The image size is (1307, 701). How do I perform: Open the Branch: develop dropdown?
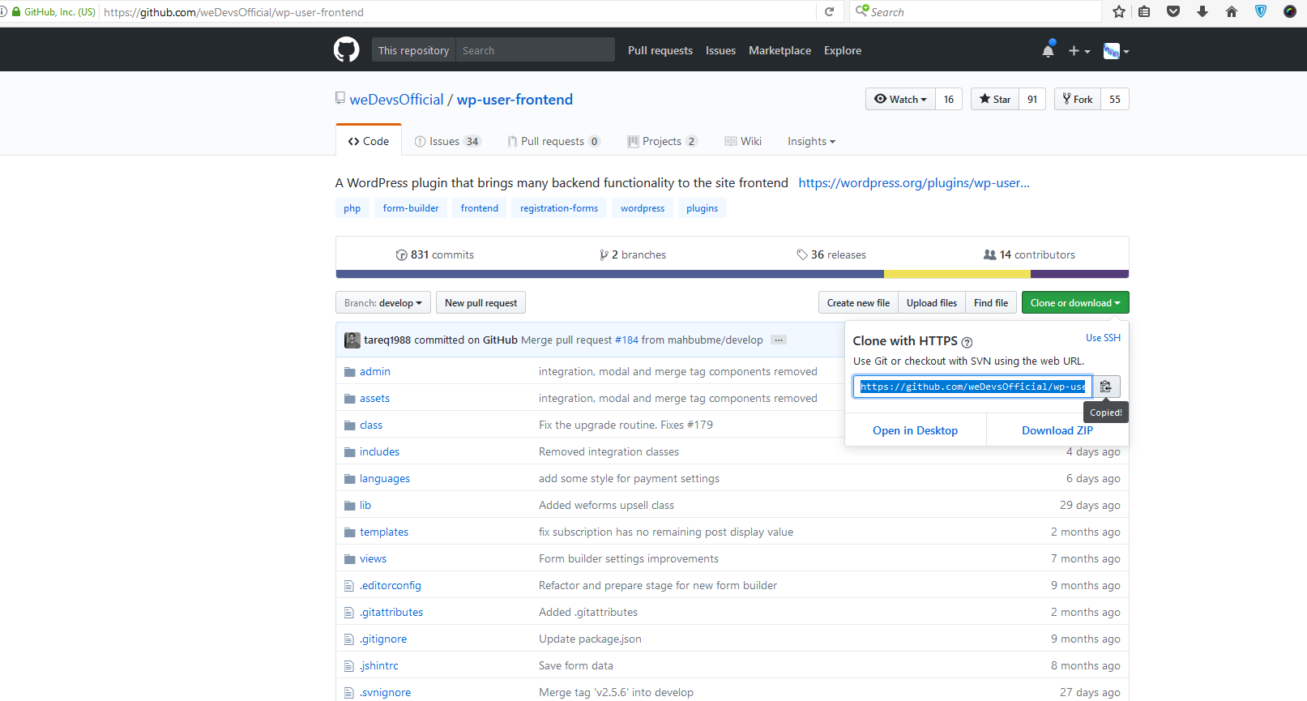[382, 302]
